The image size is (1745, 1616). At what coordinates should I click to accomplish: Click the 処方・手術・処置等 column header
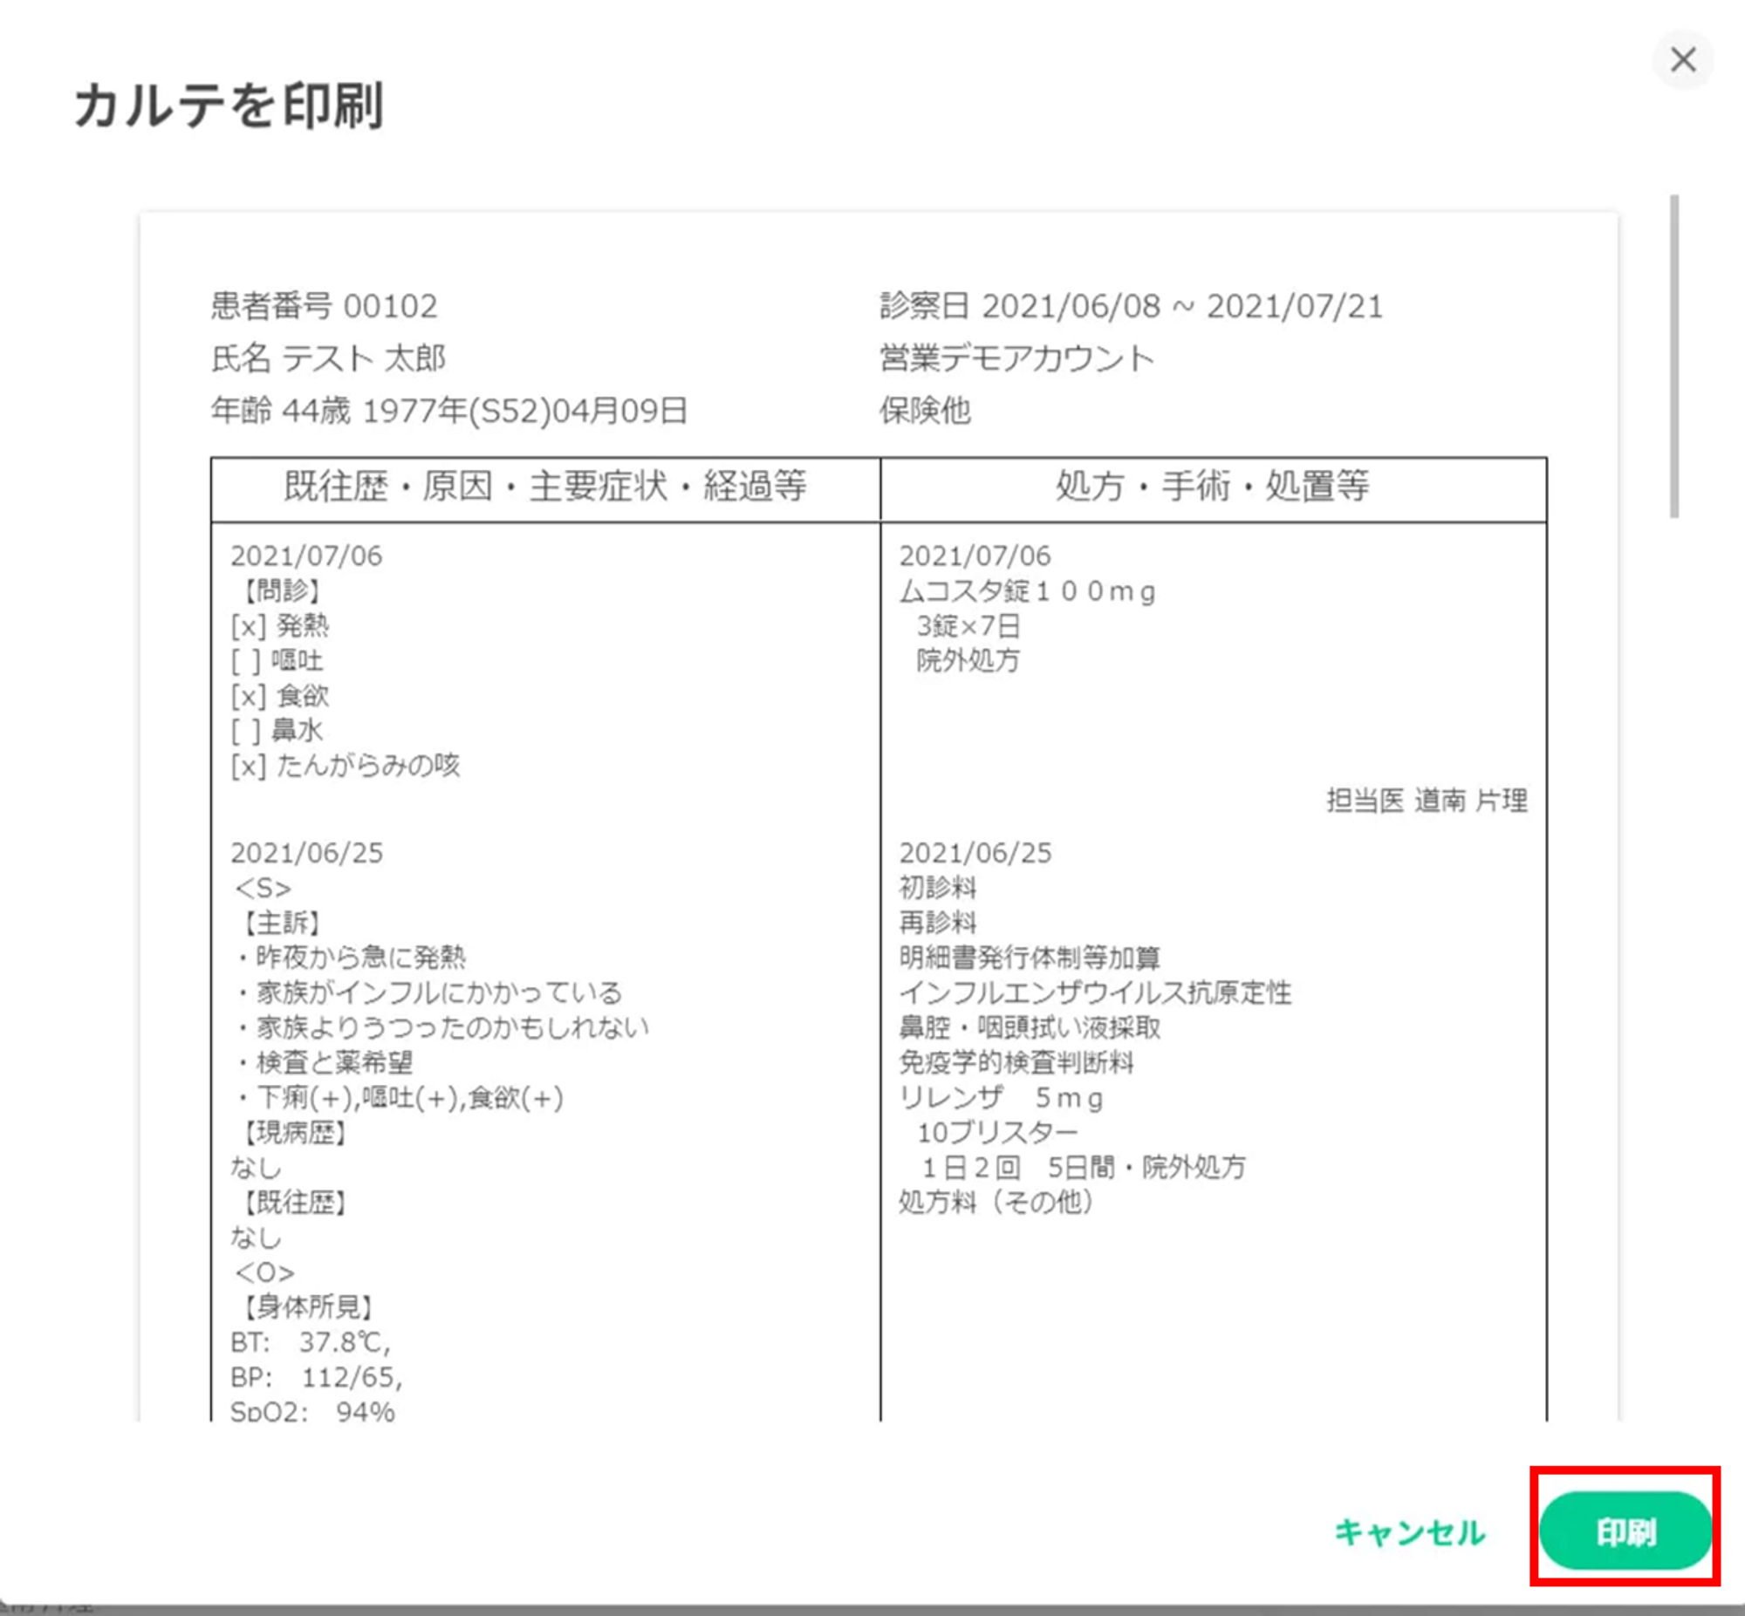tap(1212, 487)
